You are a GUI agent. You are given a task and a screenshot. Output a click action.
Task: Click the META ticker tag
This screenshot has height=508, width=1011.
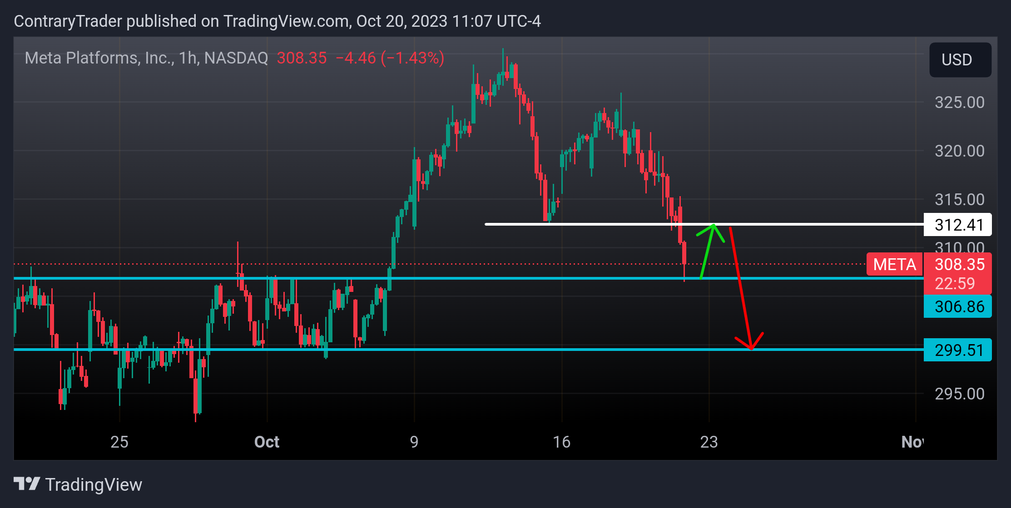pyautogui.click(x=894, y=264)
